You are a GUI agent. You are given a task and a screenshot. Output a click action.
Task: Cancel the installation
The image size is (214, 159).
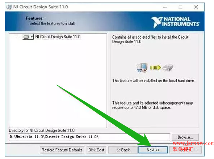click(185, 150)
